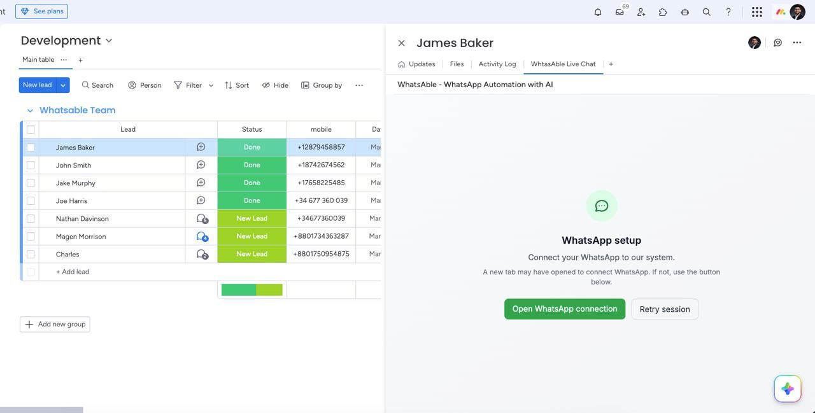Open the Main table view options dots
This screenshot has height=413, width=815.
point(64,60)
